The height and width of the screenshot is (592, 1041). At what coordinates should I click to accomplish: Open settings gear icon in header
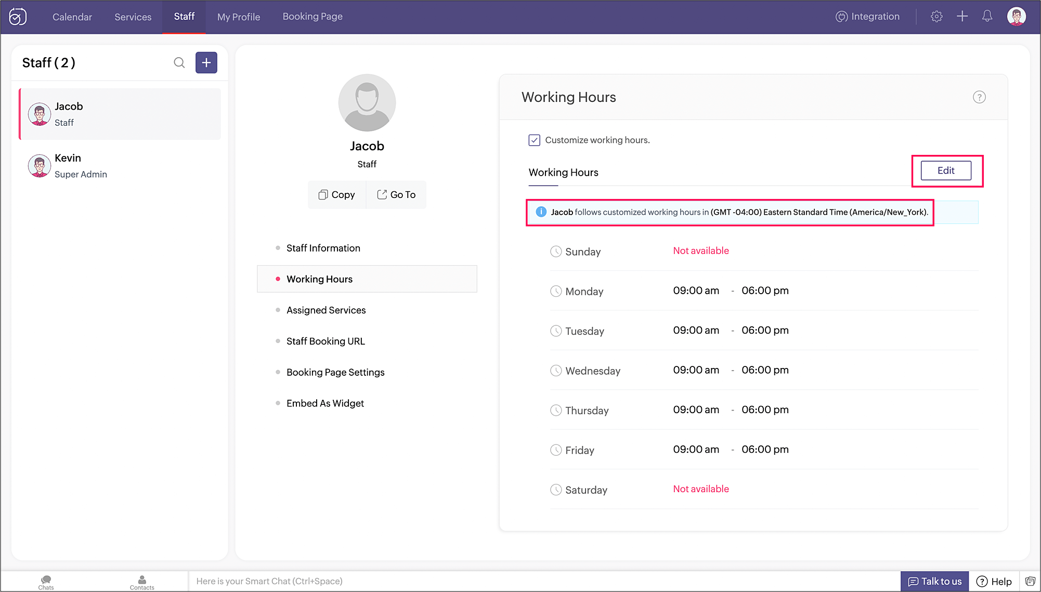[936, 17]
